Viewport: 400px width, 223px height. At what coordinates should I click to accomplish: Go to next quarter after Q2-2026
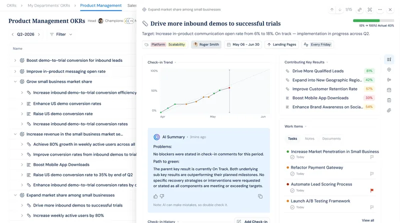[x=39, y=34]
